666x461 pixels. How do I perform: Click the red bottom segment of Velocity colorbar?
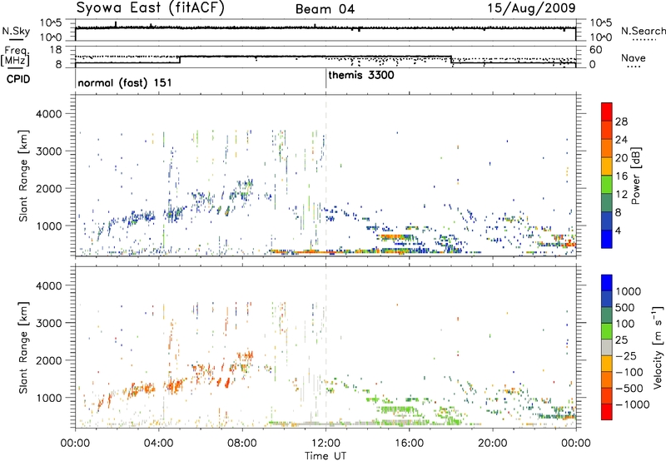pyautogui.click(x=607, y=412)
